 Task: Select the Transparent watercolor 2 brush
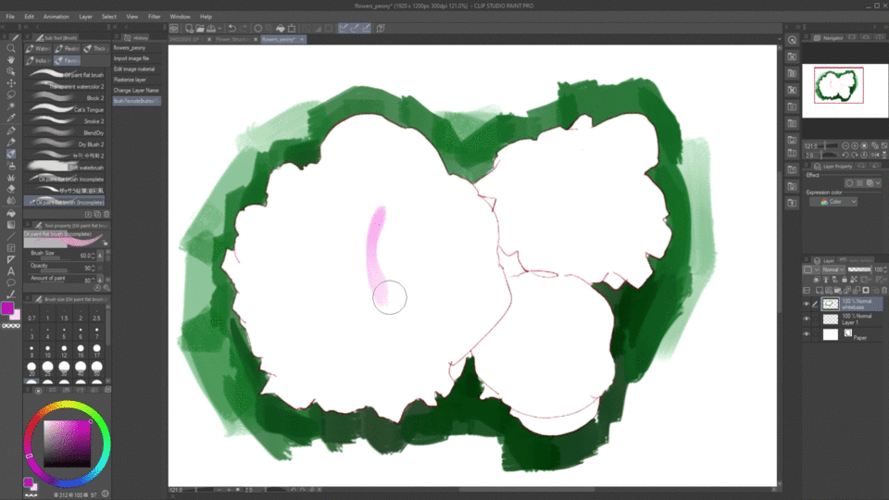pyautogui.click(x=67, y=86)
